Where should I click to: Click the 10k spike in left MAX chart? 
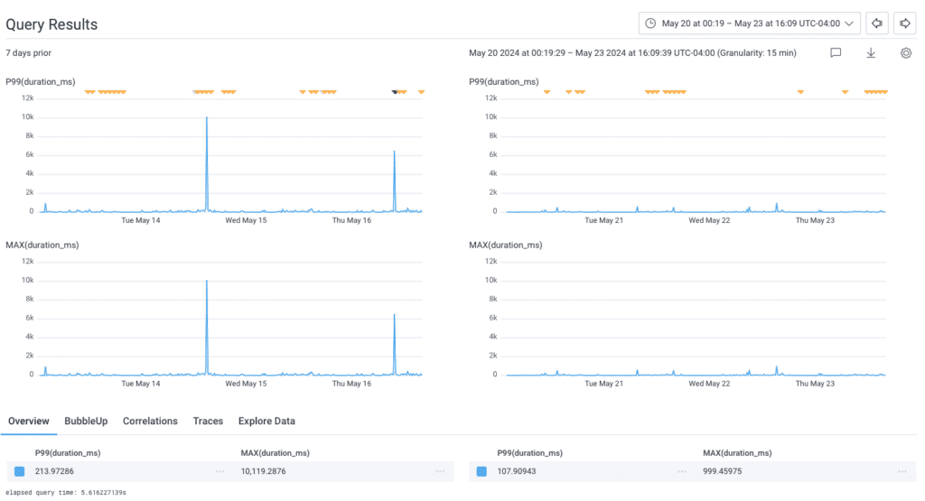207,282
